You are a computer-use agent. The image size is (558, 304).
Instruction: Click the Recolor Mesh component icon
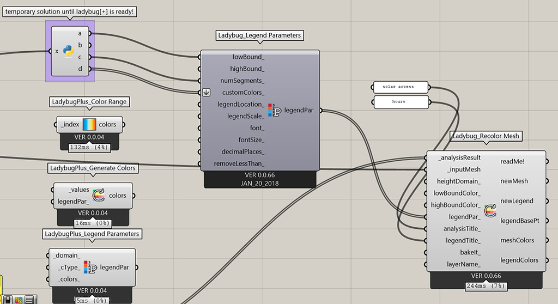coord(490,210)
